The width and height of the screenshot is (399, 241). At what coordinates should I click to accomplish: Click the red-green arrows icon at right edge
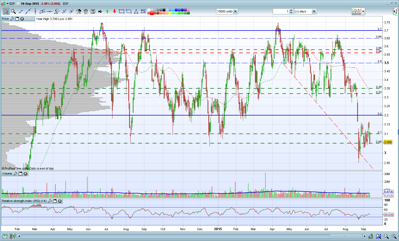coord(396,11)
